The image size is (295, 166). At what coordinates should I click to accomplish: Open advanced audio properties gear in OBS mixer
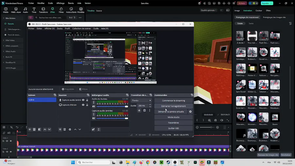pyautogui.click(x=93, y=130)
